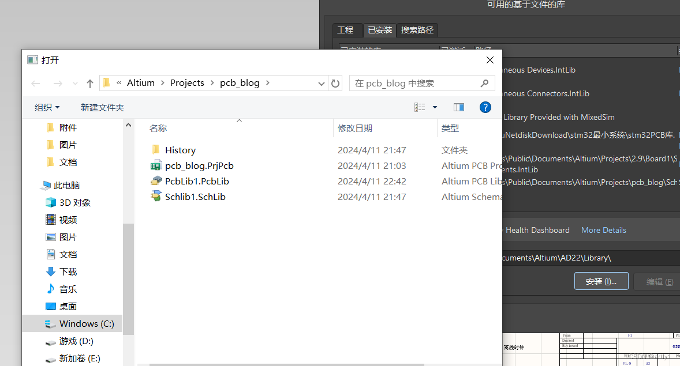Click the navigation pane scroll-up arrow

coord(128,125)
